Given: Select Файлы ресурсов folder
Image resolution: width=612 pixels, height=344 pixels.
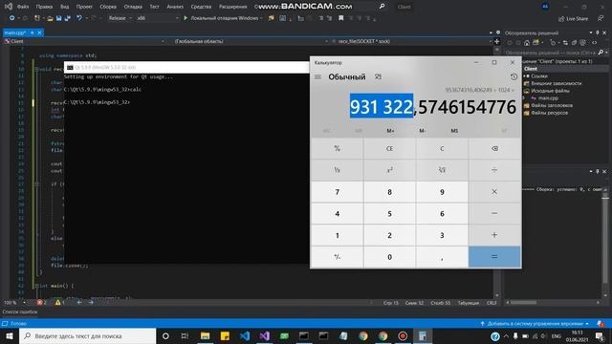Looking at the screenshot, I should (549, 113).
